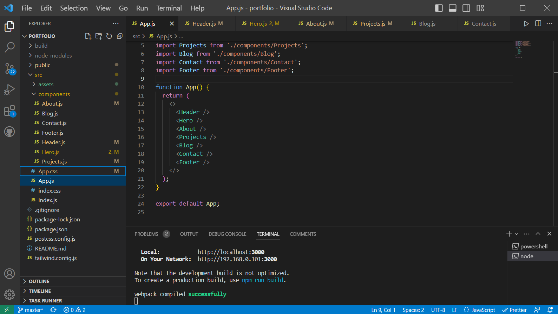Toggle secondary side bar visibility
The height and width of the screenshot is (314, 558).
466,8
